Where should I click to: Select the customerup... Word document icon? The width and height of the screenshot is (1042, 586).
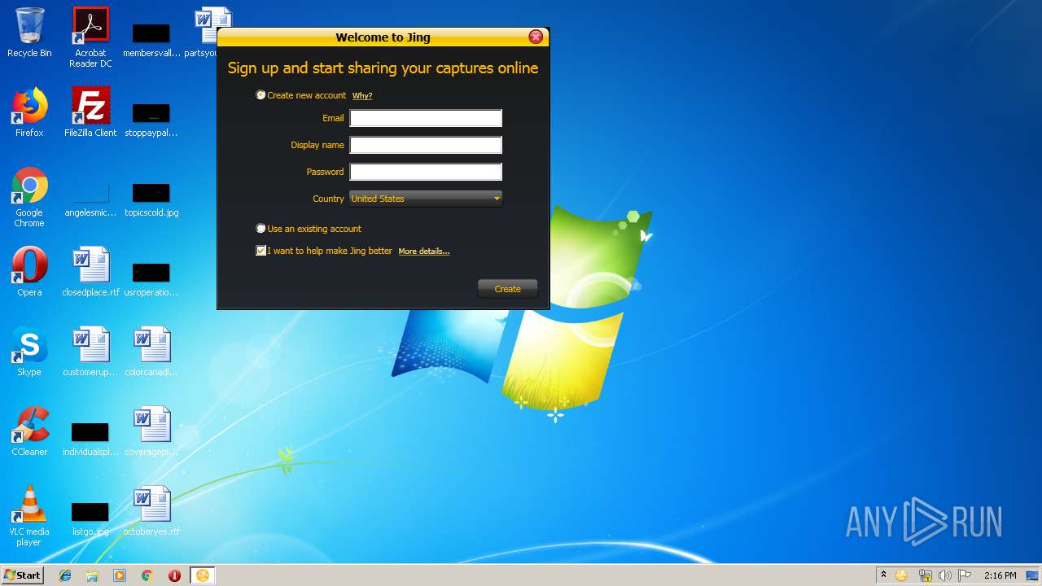tap(90, 352)
